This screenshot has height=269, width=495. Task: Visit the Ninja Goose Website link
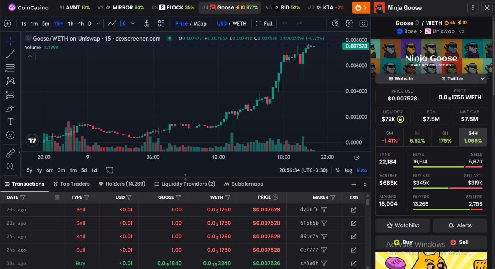click(401, 78)
